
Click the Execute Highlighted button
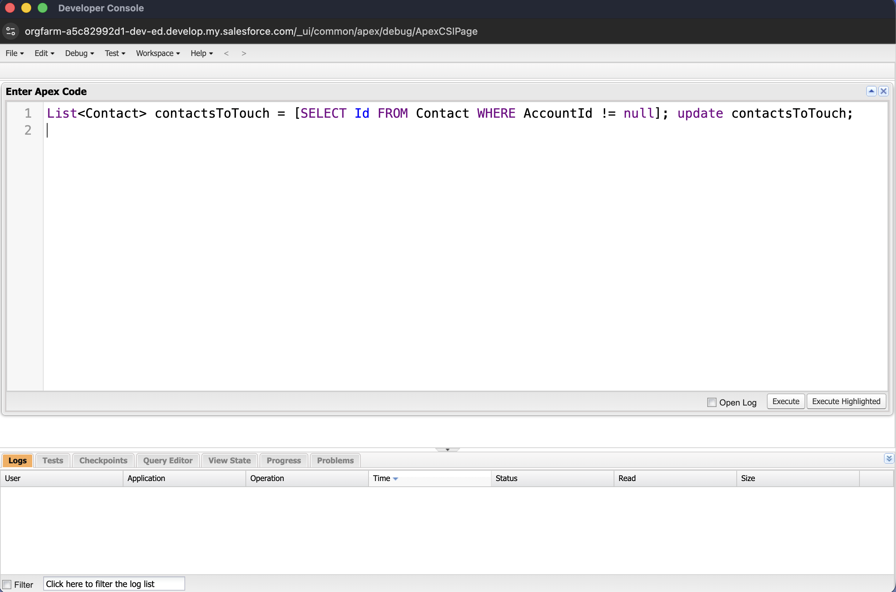(846, 401)
